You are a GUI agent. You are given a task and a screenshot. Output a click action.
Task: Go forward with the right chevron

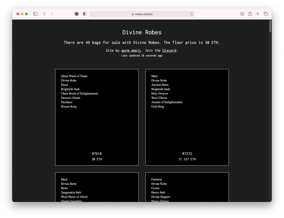[x=52, y=14]
